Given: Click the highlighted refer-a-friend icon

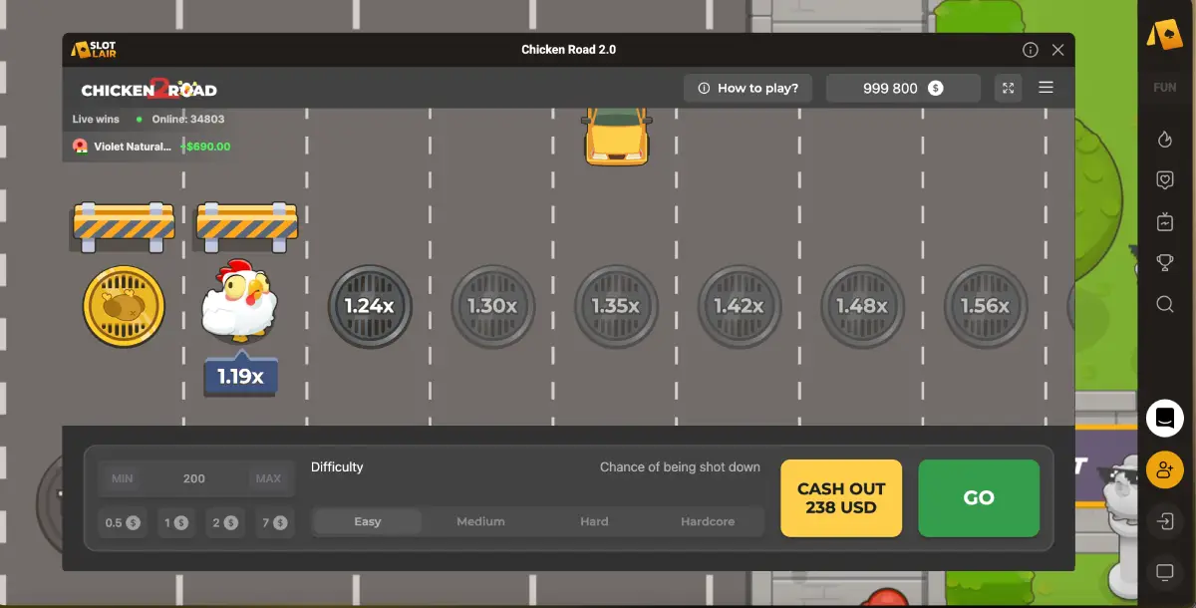Looking at the screenshot, I should (x=1164, y=468).
